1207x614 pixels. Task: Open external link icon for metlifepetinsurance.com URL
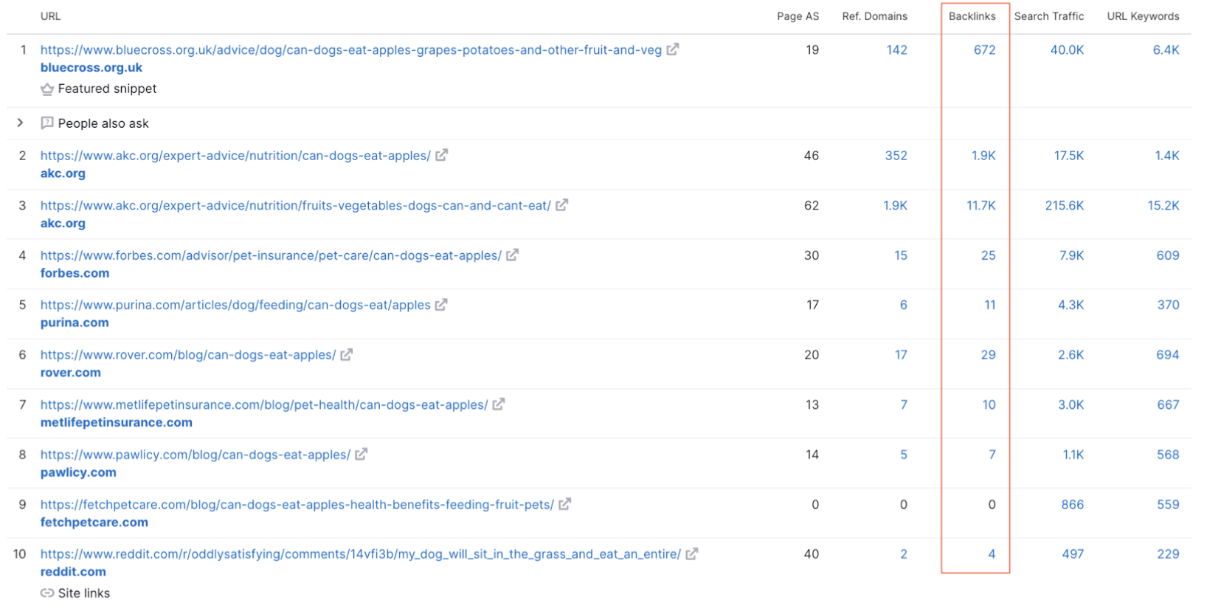[x=498, y=404]
